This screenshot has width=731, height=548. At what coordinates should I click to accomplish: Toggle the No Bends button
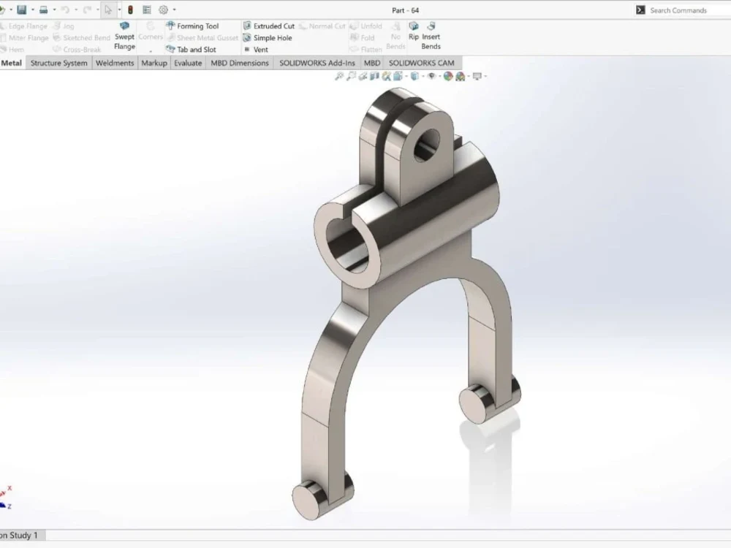point(395,37)
